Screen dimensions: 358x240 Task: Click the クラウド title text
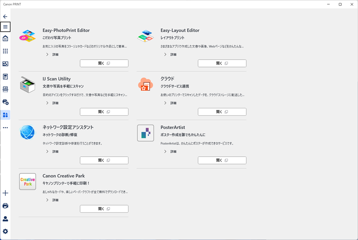pyautogui.click(x=168, y=79)
